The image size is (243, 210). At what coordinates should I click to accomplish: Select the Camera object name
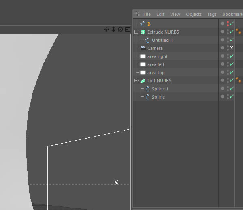[155, 48]
